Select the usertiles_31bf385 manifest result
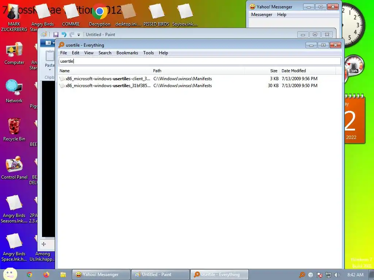The height and width of the screenshot is (280, 374). (108, 85)
